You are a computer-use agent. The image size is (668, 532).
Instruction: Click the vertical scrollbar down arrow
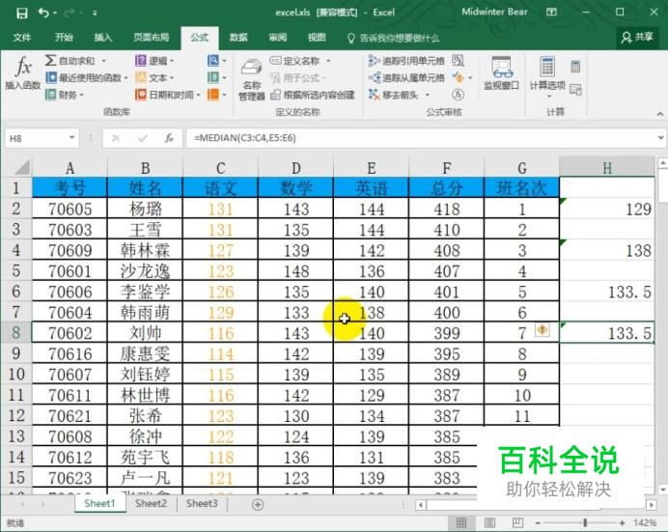coord(662,489)
